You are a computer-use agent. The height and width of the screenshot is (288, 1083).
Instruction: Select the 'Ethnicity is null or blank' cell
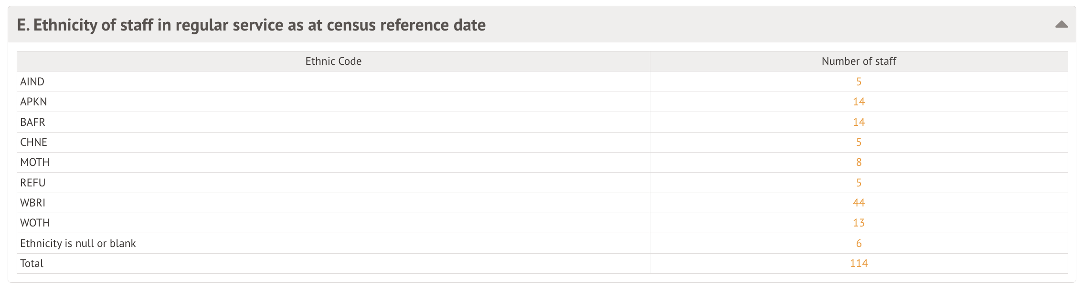pos(78,244)
